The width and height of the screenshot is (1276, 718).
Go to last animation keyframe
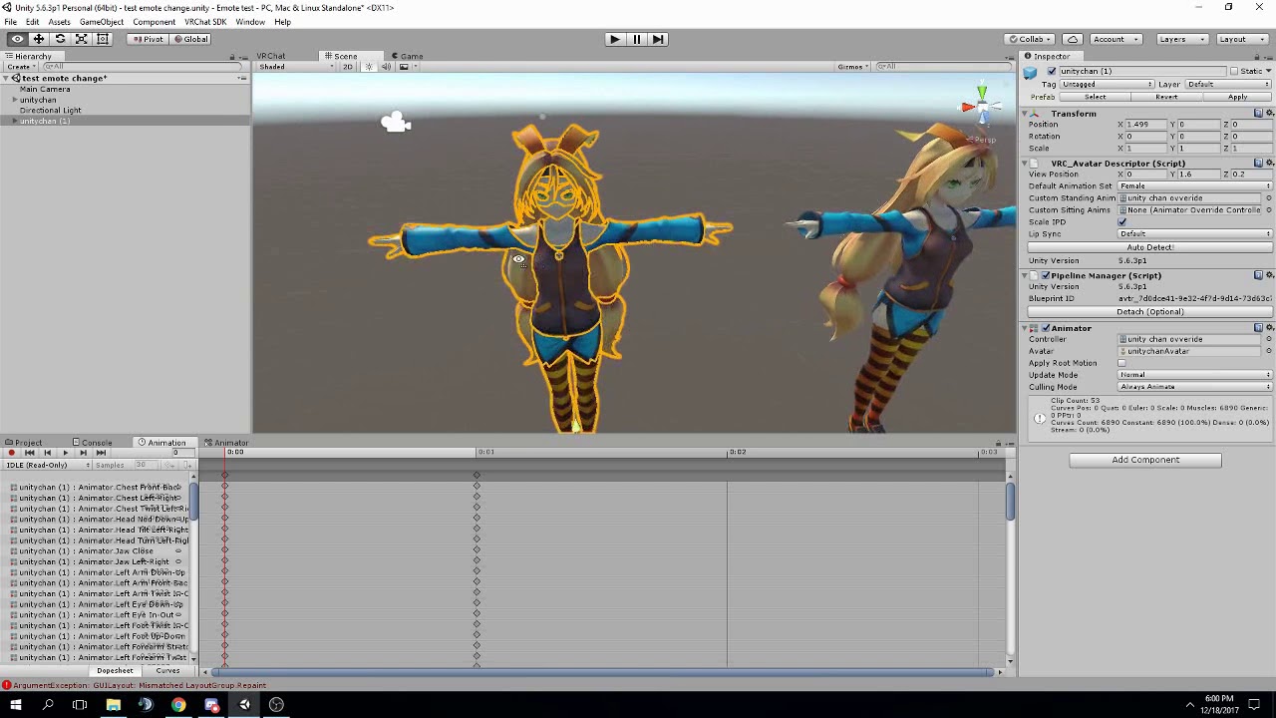pyautogui.click(x=101, y=453)
